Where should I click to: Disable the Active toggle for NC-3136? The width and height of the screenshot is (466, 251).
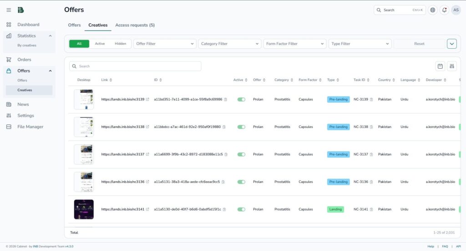pos(241,182)
